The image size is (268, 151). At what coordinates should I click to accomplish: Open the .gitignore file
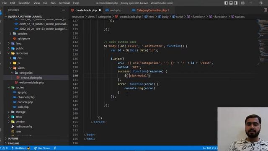pyautogui.click(x=23, y=39)
